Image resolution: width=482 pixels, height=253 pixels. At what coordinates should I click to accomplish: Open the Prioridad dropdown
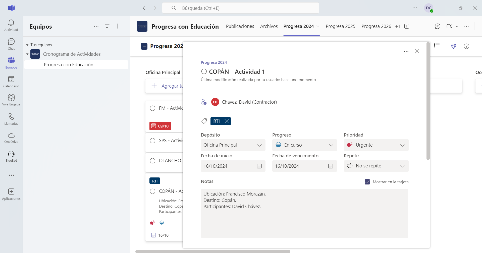376,145
